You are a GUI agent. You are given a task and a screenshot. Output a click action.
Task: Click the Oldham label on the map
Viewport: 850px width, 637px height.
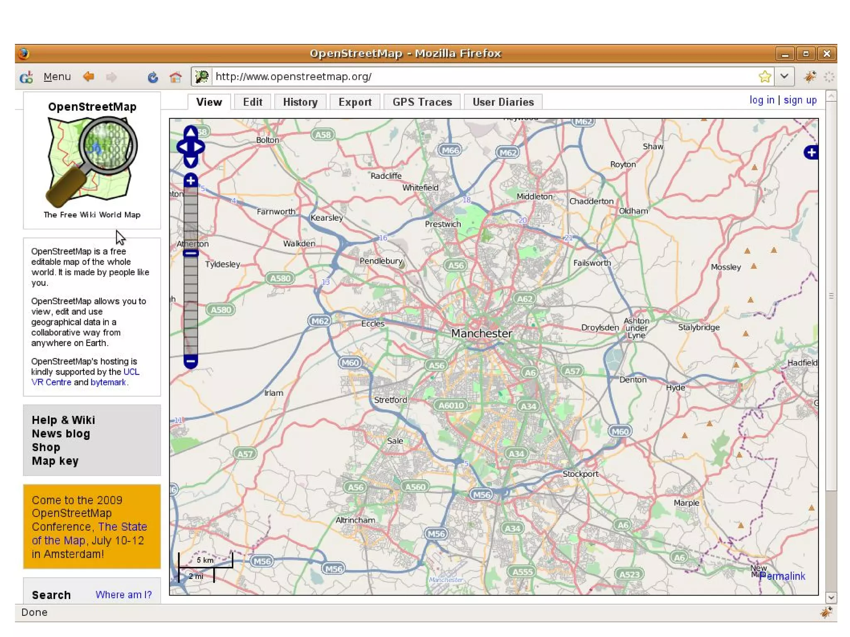(633, 211)
